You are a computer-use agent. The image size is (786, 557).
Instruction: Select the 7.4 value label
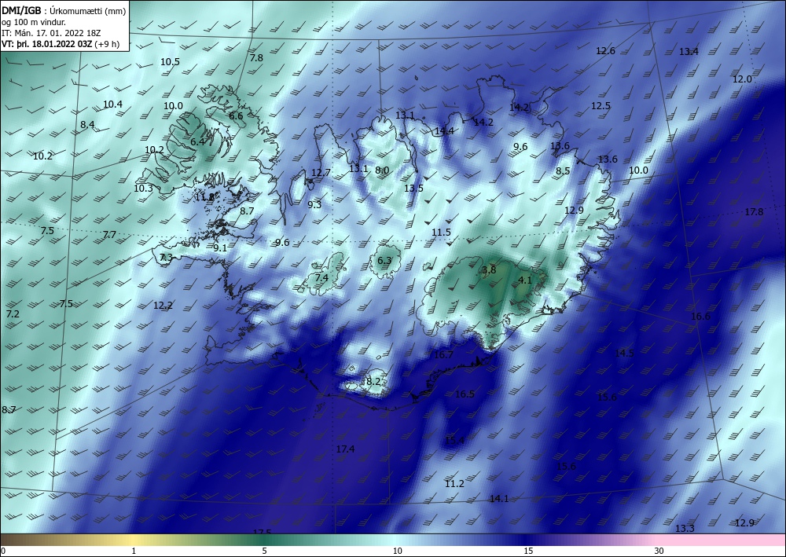click(x=321, y=277)
